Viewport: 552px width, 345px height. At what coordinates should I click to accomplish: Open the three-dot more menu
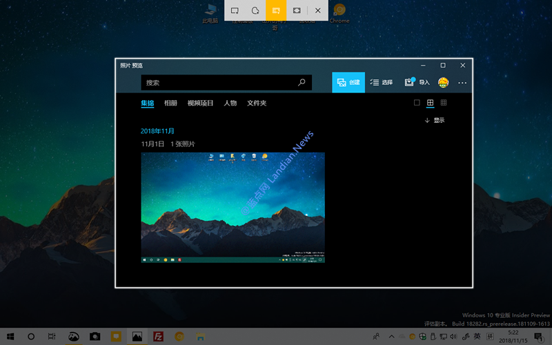pos(462,83)
